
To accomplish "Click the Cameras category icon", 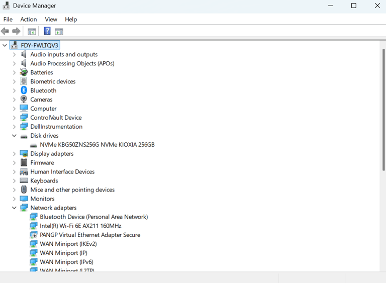I will point(24,100).
